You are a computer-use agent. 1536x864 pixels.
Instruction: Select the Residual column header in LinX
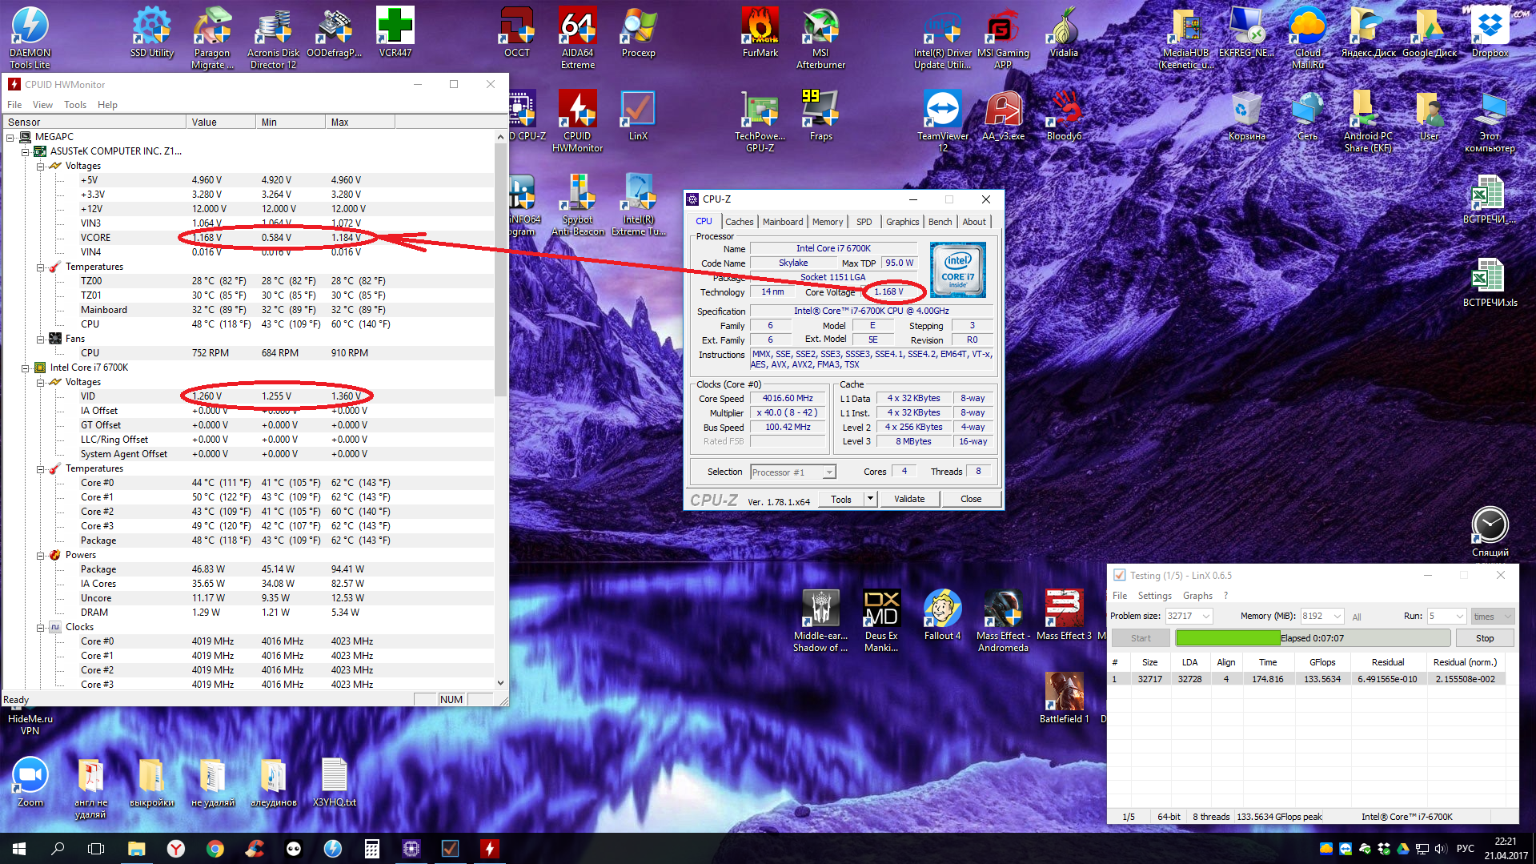pyautogui.click(x=1388, y=662)
